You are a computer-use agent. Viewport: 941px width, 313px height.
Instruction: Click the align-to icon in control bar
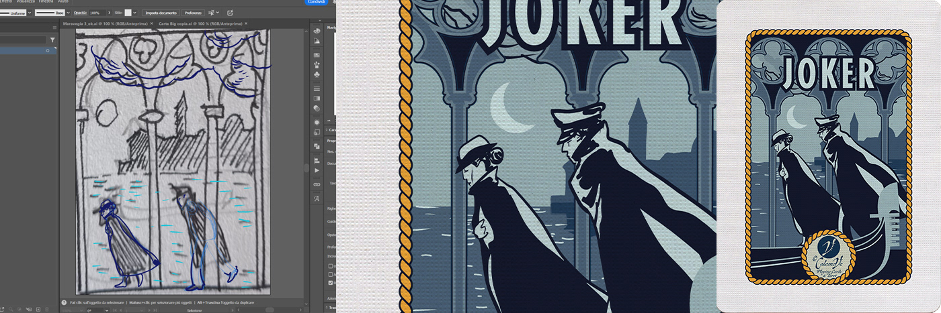point(212,13)
